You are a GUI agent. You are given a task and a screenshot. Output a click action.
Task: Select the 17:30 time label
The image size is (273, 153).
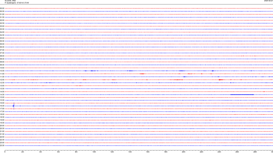click(x=2, y=112)
